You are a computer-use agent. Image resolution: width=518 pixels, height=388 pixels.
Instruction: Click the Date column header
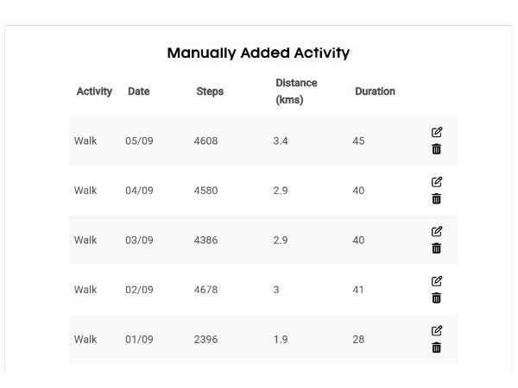click(x=138, y=91)
